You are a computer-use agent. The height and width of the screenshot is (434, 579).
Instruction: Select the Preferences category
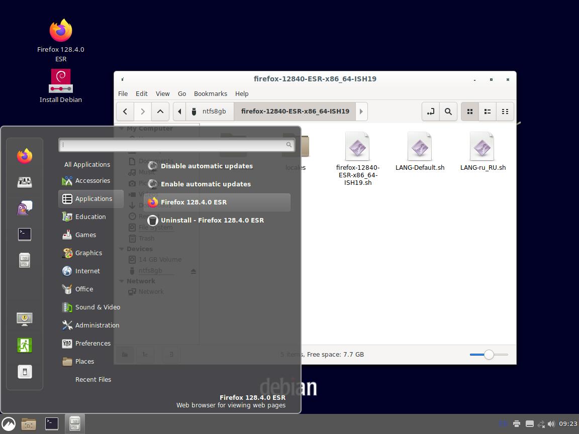point(91,344)
